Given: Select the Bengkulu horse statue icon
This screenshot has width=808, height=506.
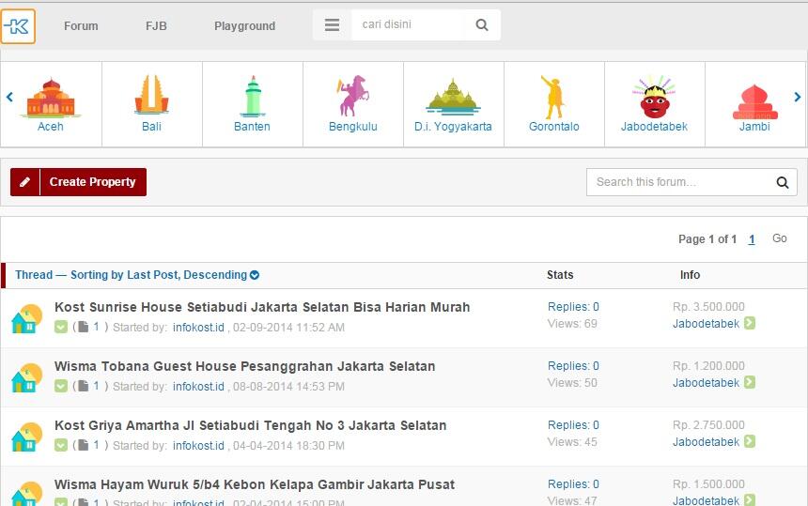Looking at the screenshot, I should click(x=353, y=95).
